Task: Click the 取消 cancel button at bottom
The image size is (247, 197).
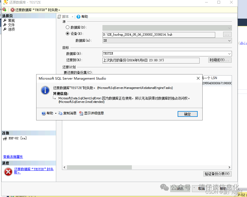Action: point(201,189)
